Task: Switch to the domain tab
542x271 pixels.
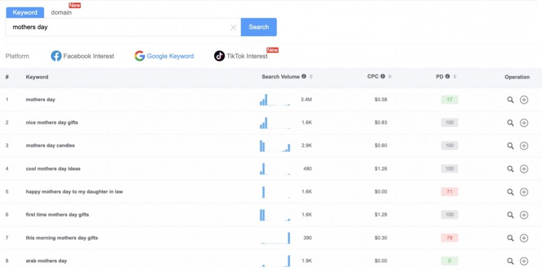Action: point(61,12)
